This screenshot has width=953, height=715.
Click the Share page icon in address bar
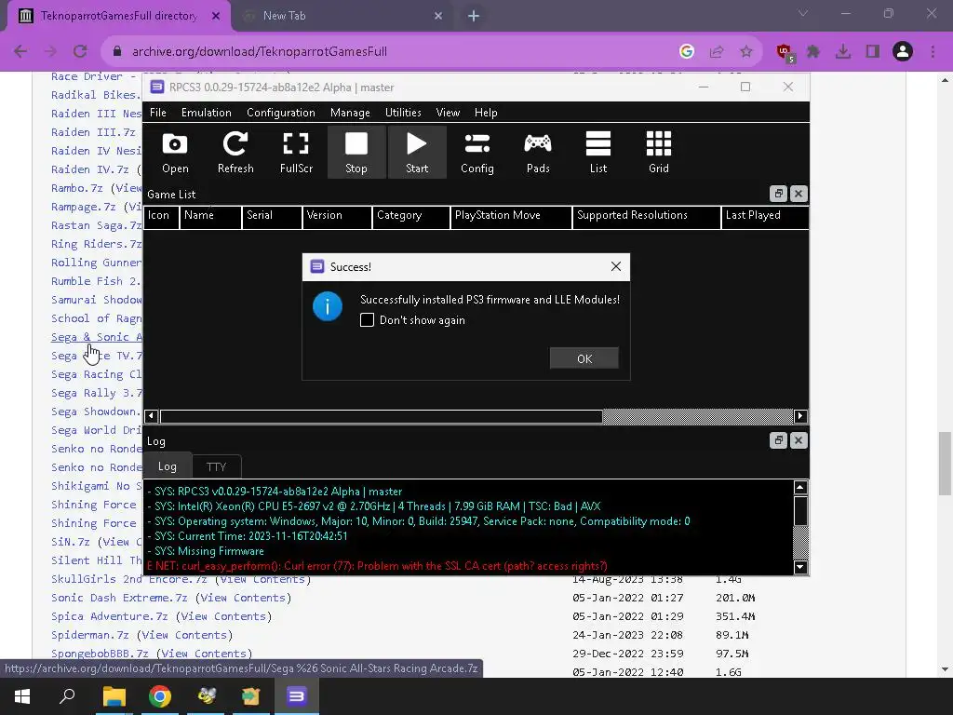click(x=717, y=52)
